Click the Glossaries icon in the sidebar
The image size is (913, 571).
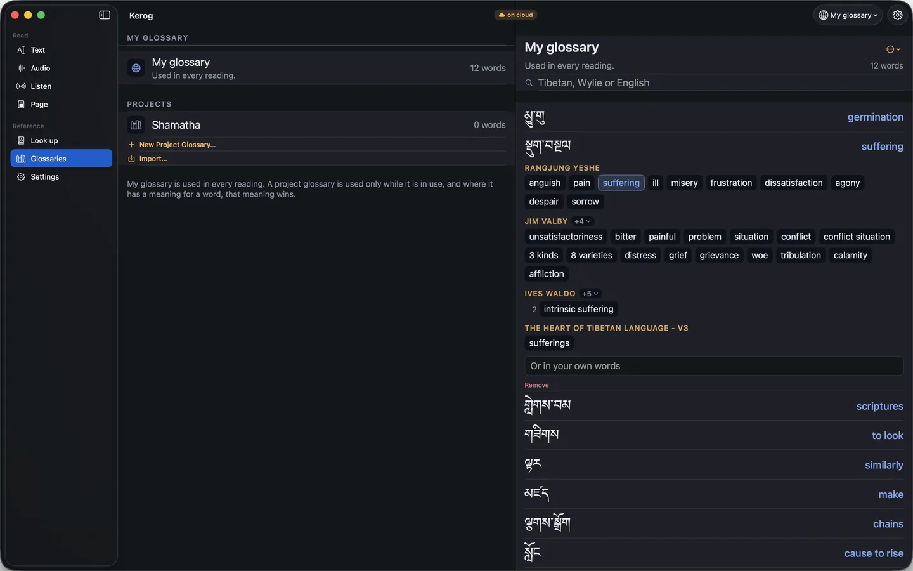click(21, 159)
